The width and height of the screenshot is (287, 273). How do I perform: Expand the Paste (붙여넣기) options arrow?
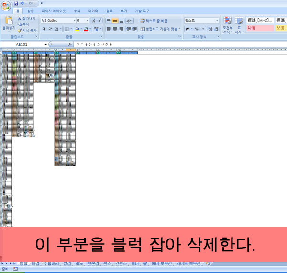click(9, 32)
